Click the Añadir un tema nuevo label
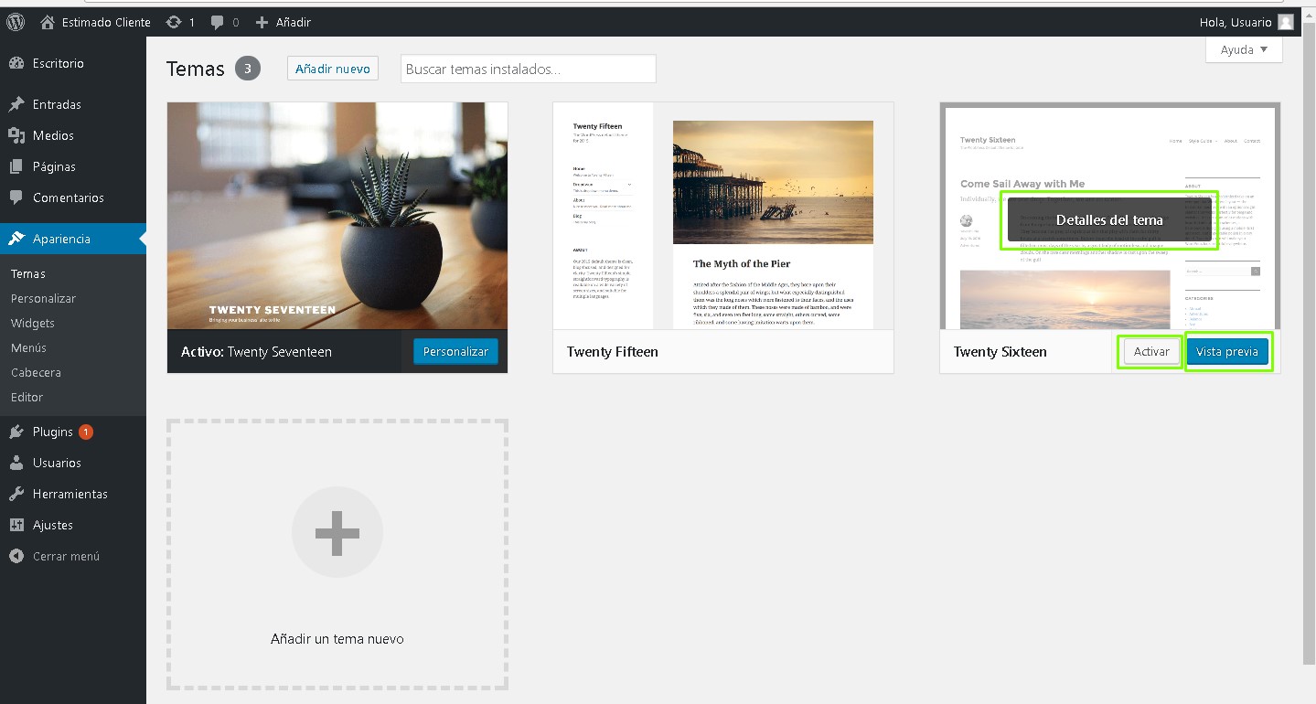 (x=337, y=639)
